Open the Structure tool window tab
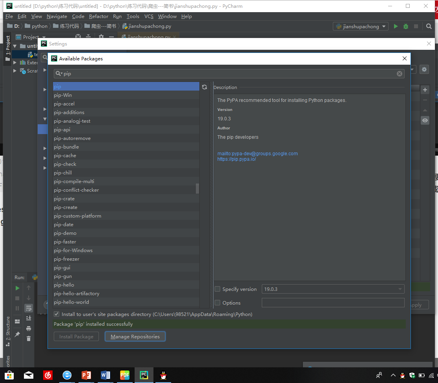The width and height of the screenshot is (438, 383). tap(8, 331)
